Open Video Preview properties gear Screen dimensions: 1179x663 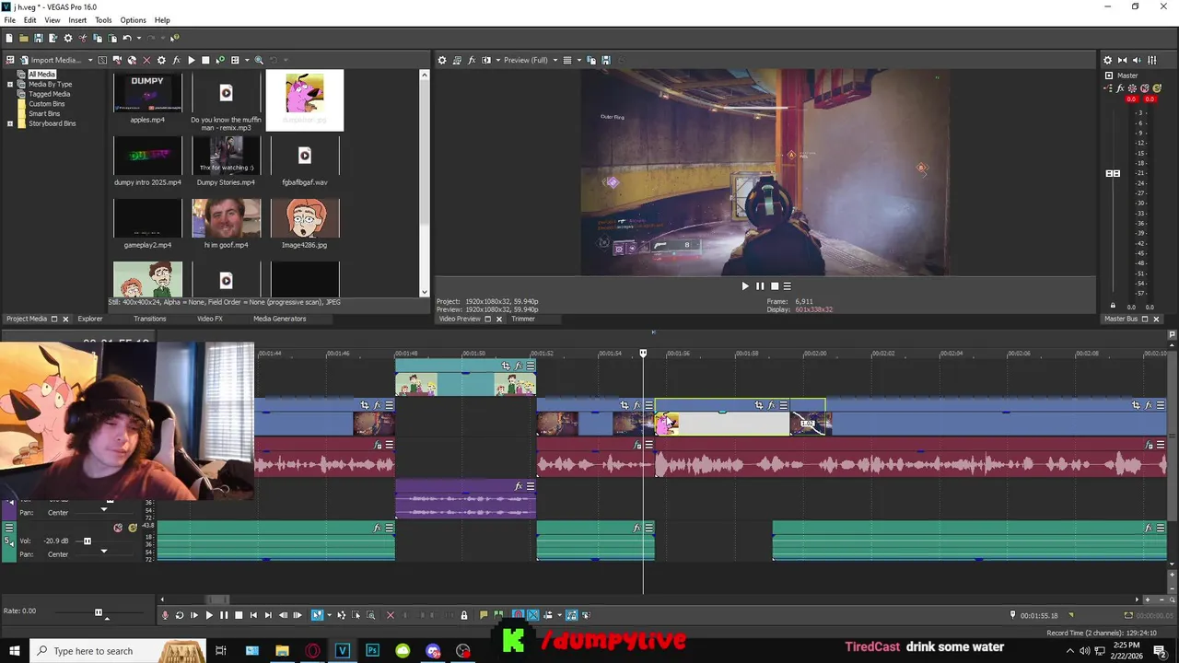pyautogui.click(x=442, y=60)
